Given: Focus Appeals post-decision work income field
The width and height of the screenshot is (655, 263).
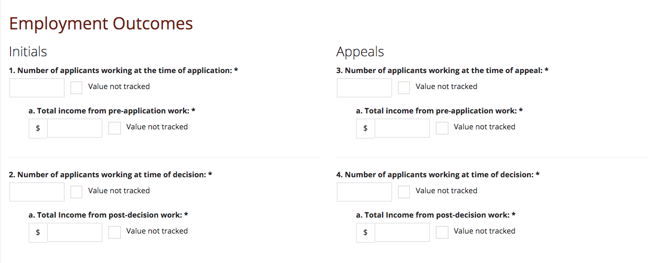Looking at the screenshot, I should 402,232.
